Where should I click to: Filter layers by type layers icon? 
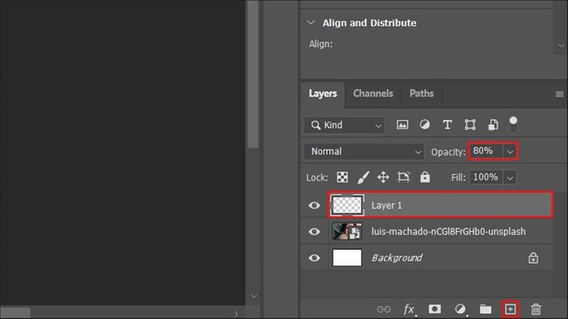point(447,125)
